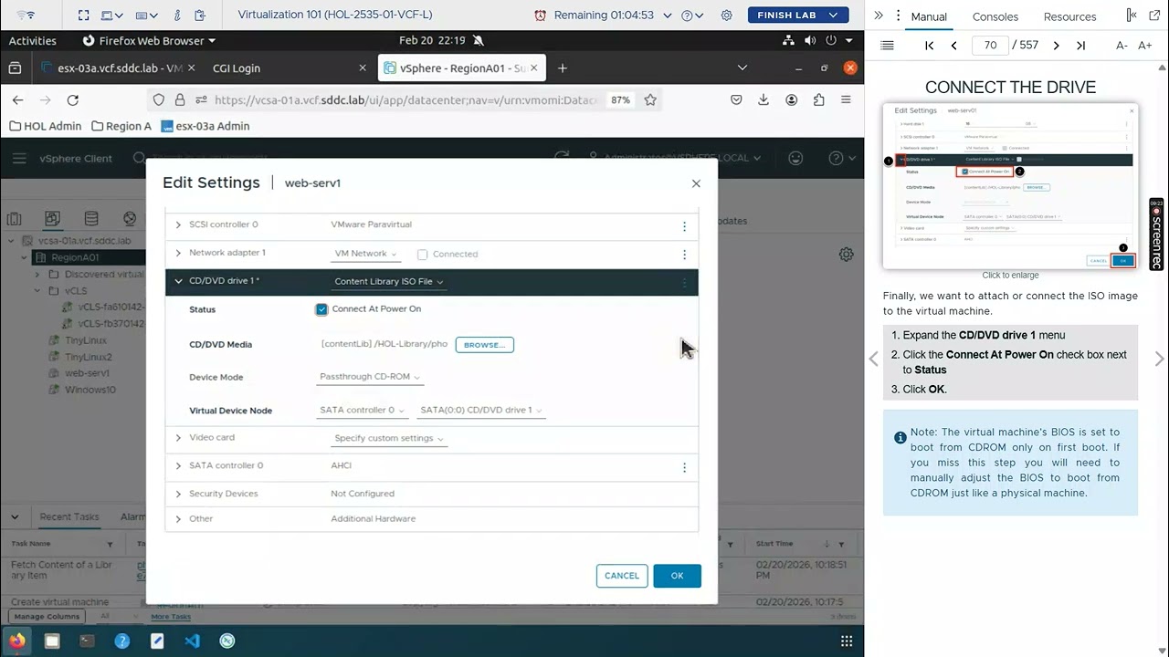The height and width of the screenshot is (657, 1169).
Task: Go to first manual page
Action: 929,45
